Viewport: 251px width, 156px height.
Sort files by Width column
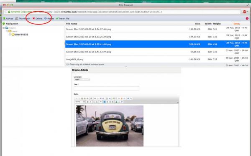pos(208,24)
